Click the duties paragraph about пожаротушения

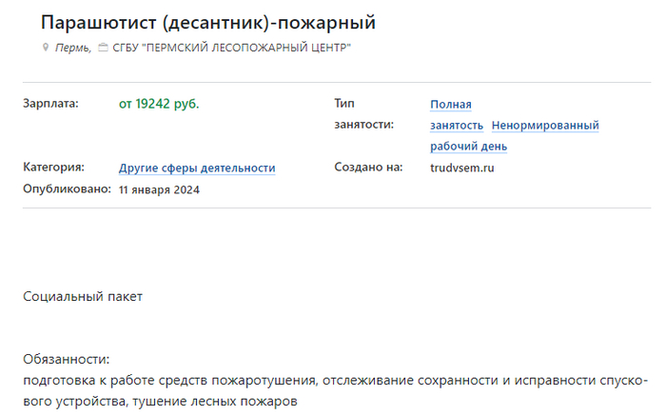click(336, 390)
